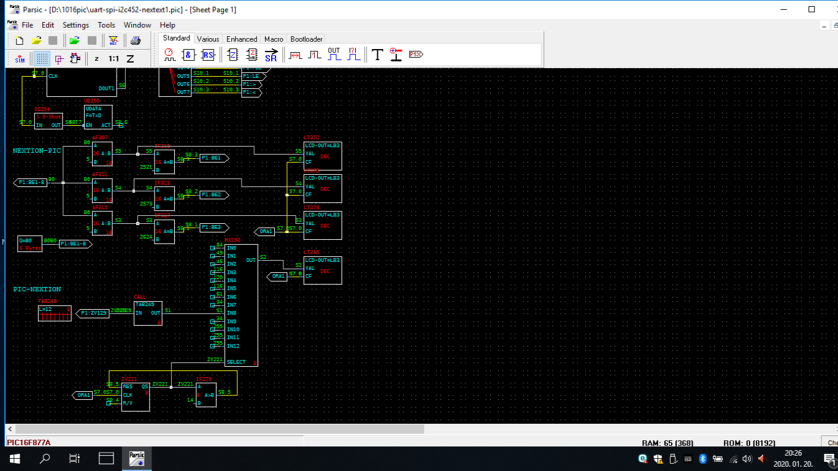Create a new file with the blank-page icon

pos(20,40)
